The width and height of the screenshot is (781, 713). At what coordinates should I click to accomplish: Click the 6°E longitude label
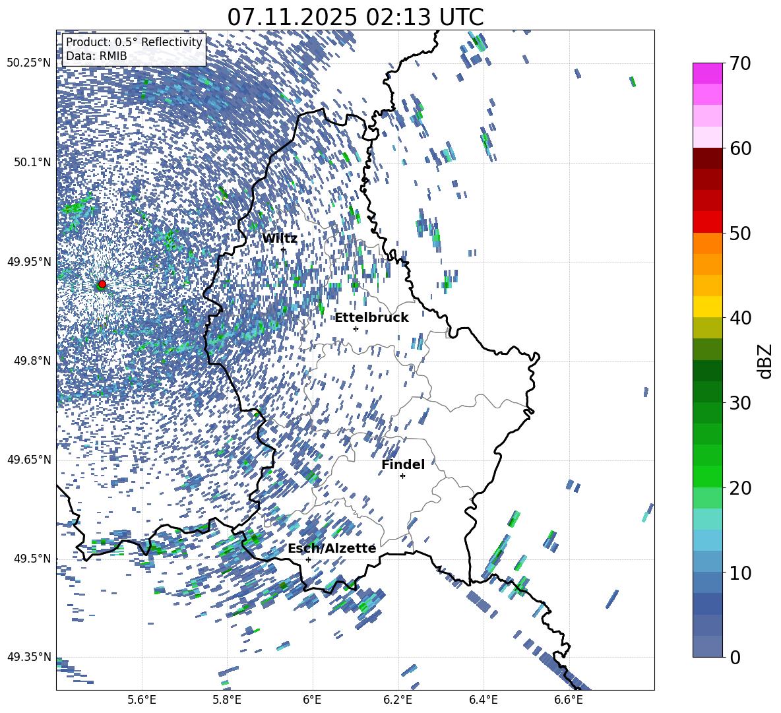[x=312, y=700]
